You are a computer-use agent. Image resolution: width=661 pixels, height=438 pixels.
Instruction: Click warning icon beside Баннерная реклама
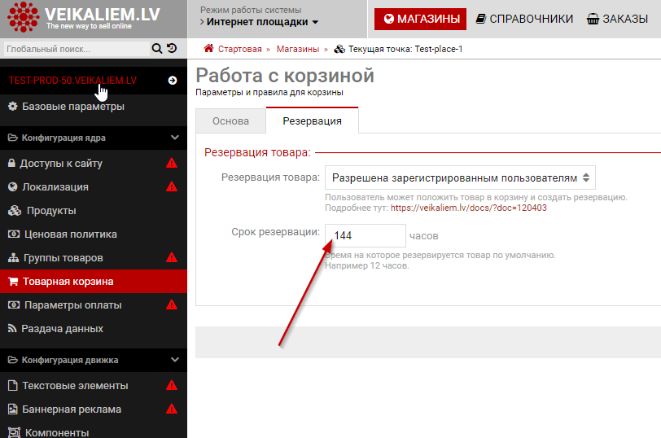(172, 410)
